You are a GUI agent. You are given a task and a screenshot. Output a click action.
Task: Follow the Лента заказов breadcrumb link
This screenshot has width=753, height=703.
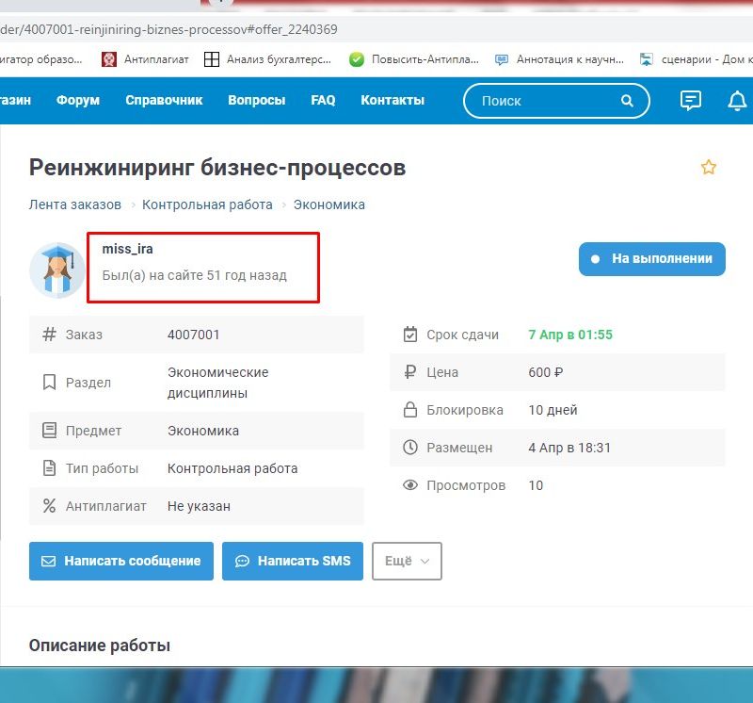point(75,204)
